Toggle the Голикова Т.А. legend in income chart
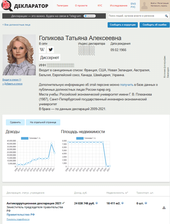This screenshot has width=170, height=224. point(31,138)
